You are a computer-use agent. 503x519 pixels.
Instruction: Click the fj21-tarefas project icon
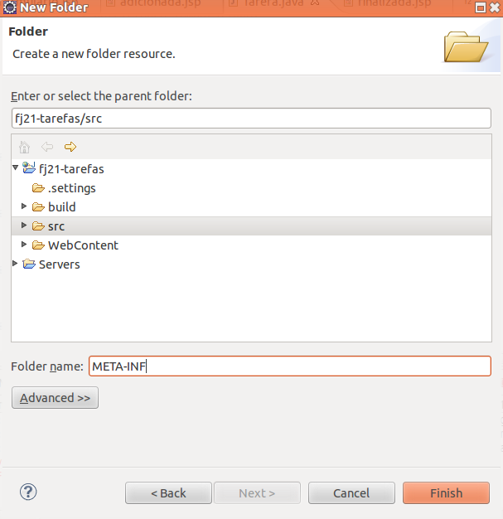29,168
